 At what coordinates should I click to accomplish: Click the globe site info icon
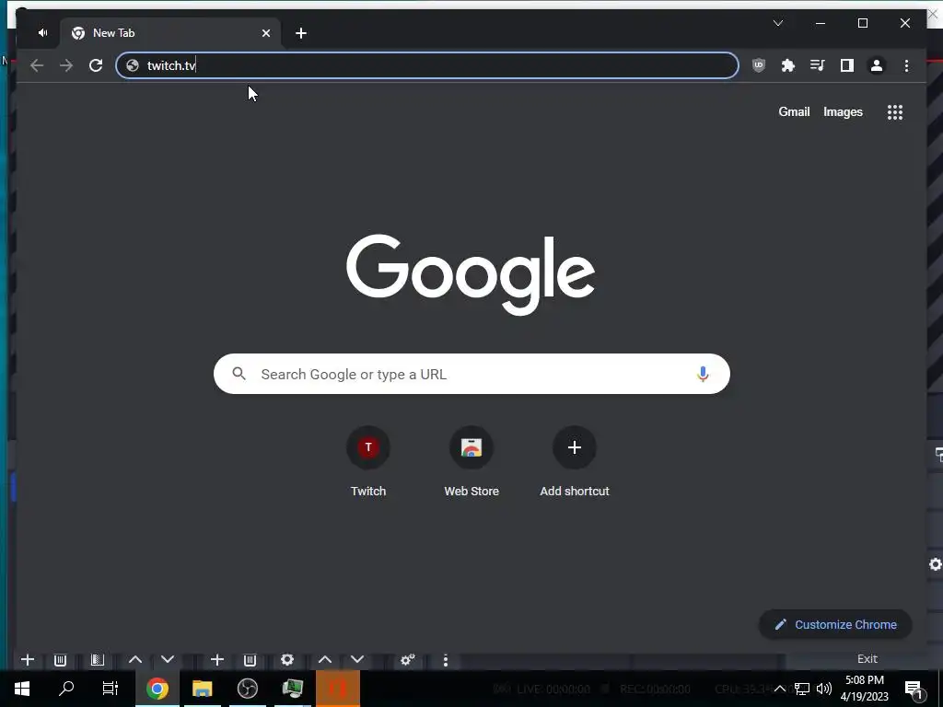(133, 65)
